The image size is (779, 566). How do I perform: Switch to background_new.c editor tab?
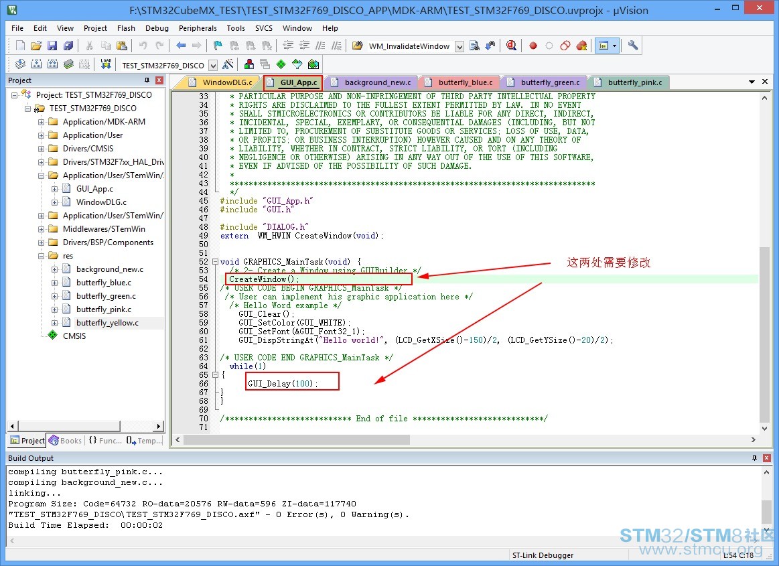tap(370, 82)
